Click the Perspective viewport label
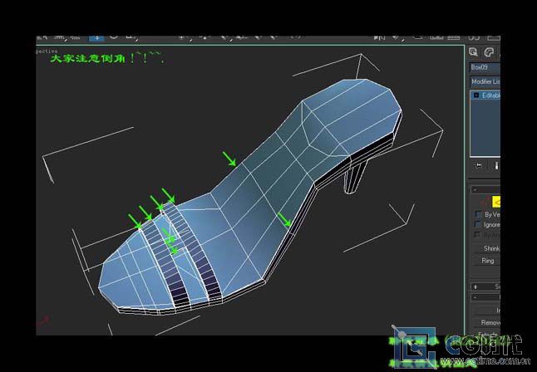537x372 pixels. pyautogui.click(x=47, y=51)
